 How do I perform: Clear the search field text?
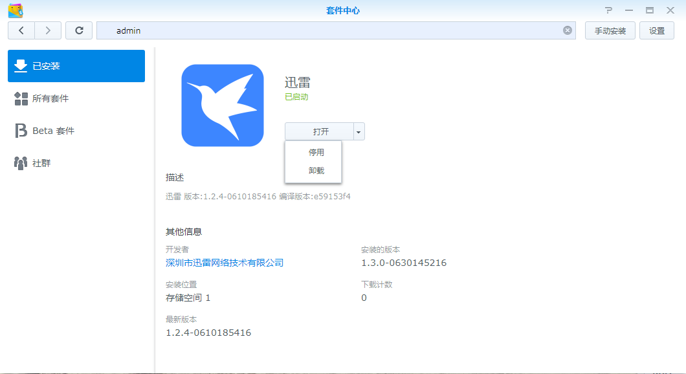point(568,30)
